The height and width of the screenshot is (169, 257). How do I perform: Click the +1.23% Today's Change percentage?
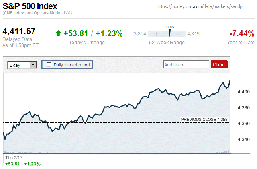point(109,33)
